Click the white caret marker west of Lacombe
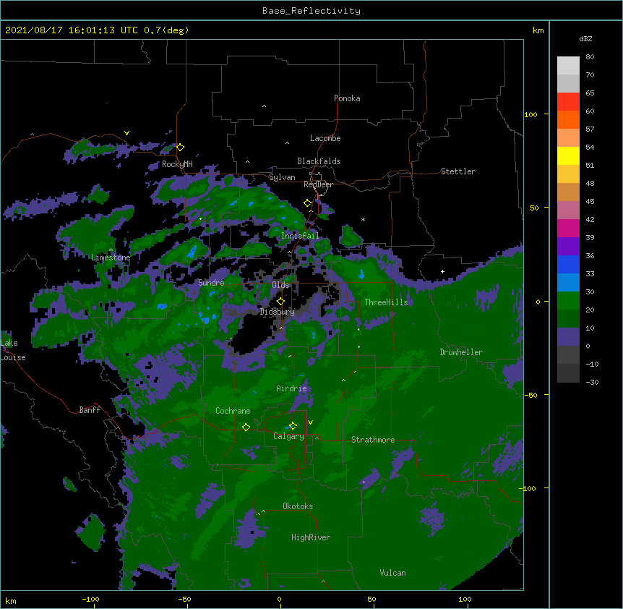 [x=287, y=142]
